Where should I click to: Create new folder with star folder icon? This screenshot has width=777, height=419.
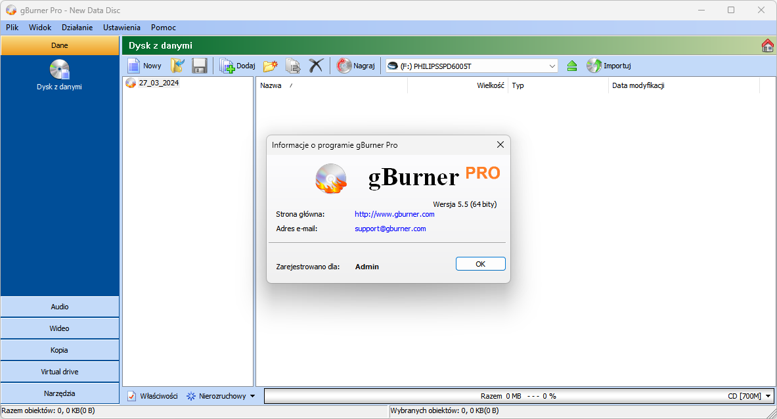271,66
